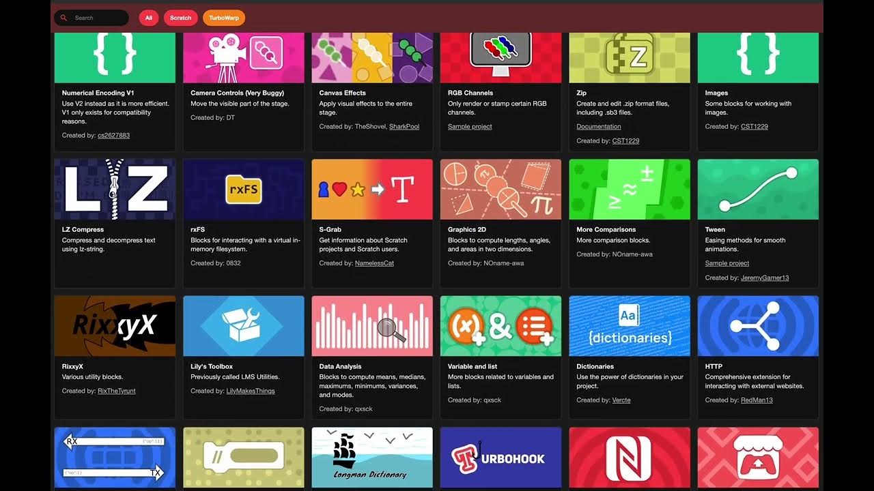Open SharkPool creator link
The height and width of the screenshot is (491, 874).
404,127
